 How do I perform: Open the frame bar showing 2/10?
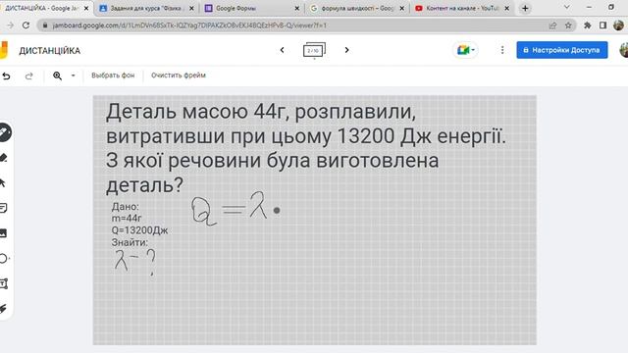click(x=314, y=50)
